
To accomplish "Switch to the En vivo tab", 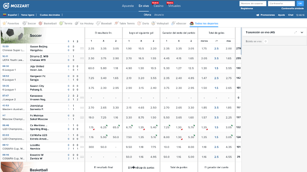I will point(144,6).
